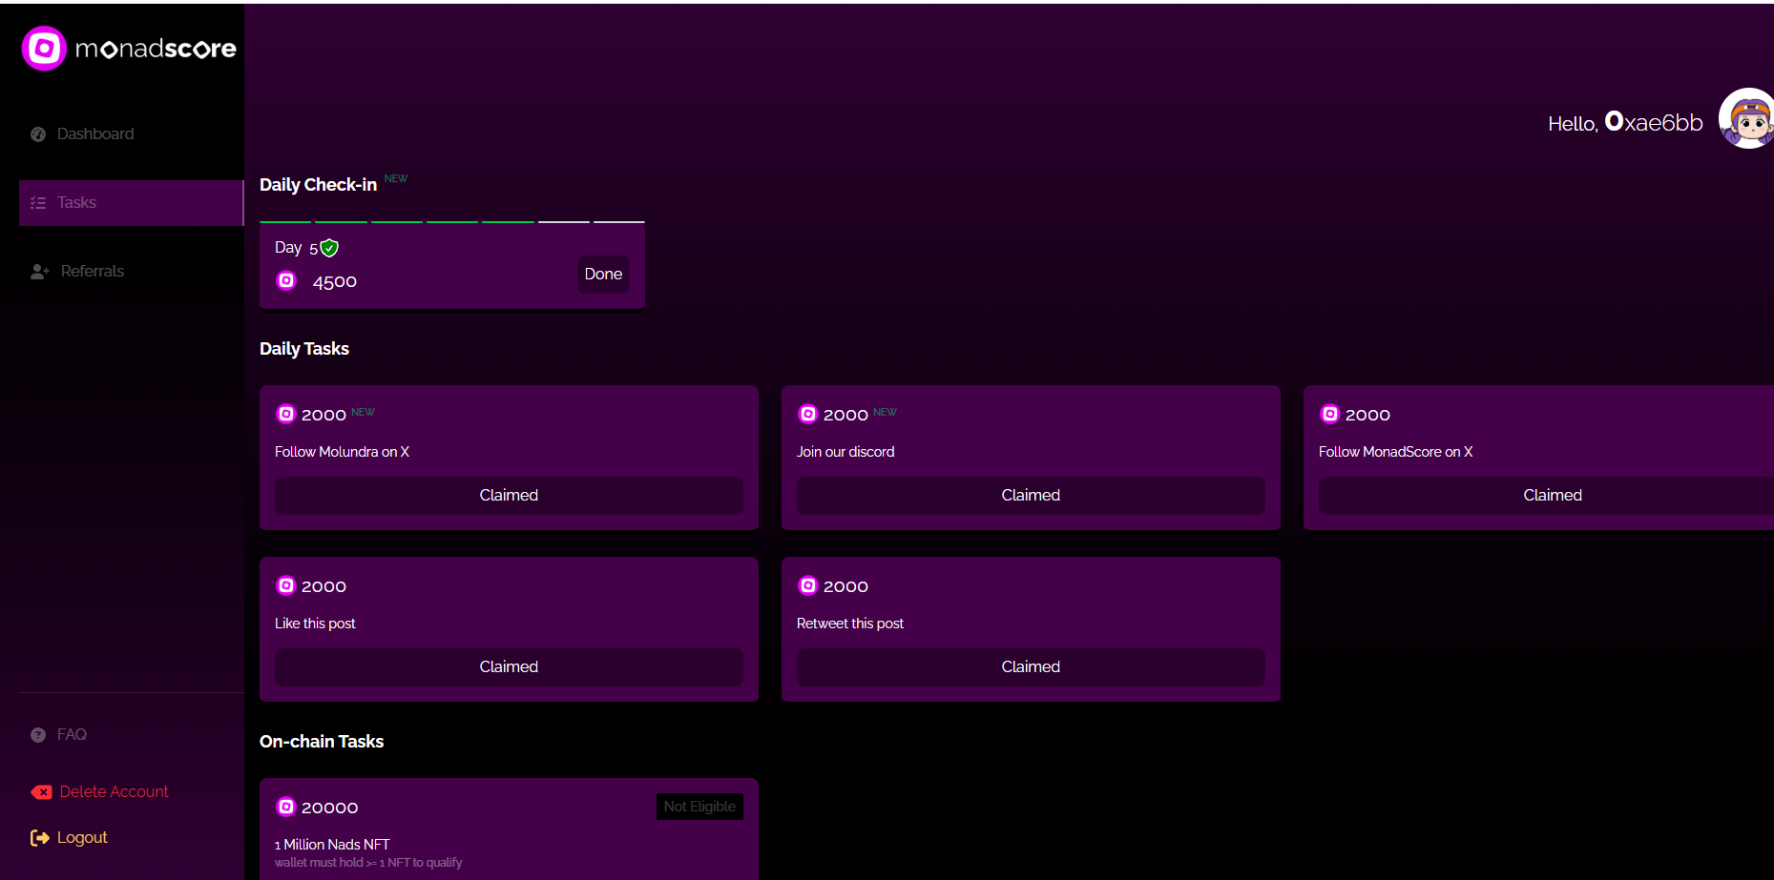The width and height of the screenshot is (1774, 880).
Task: Click the Not Eligible badge on NFT task
Action: click(699, 807)
